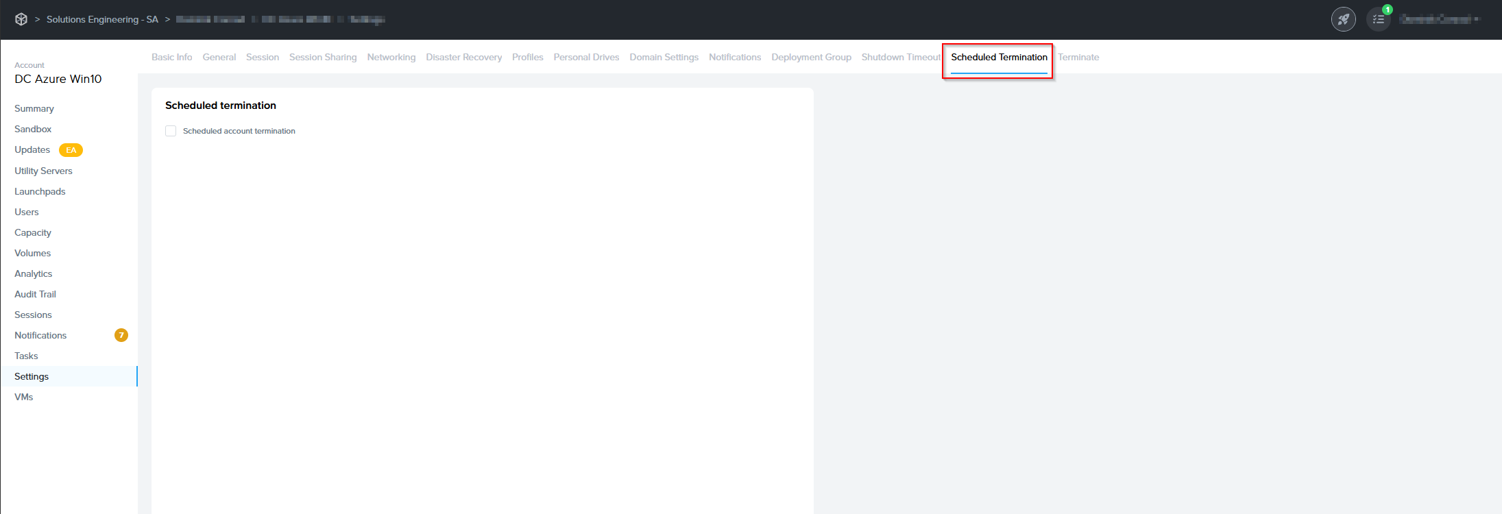Click the cube logo home icon
The width and height of the screenshot is (1502, 514).
21,19
